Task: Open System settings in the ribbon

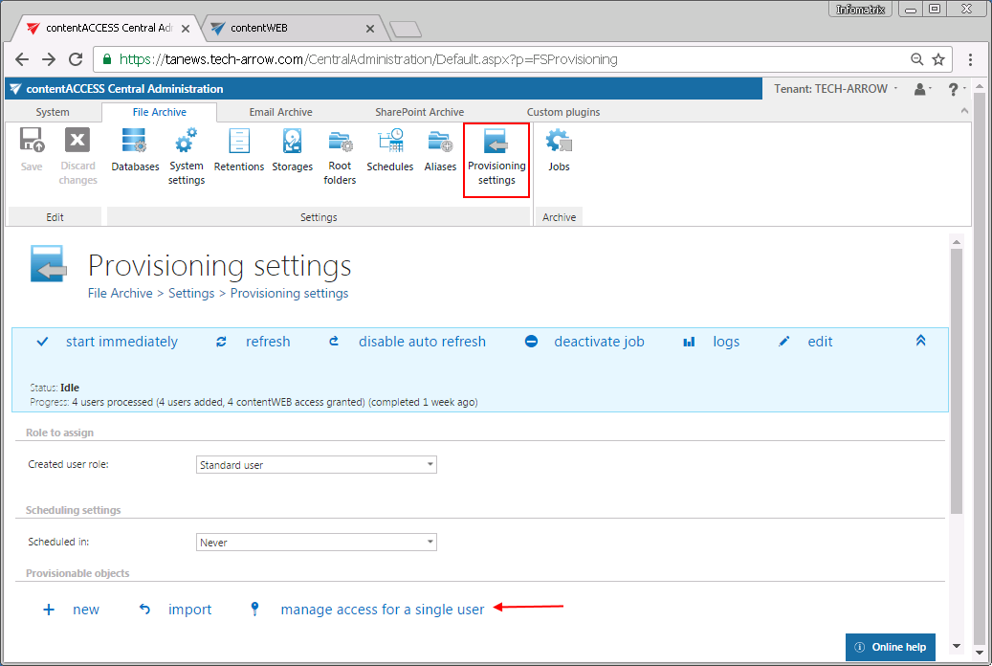Action: (187, 158)
